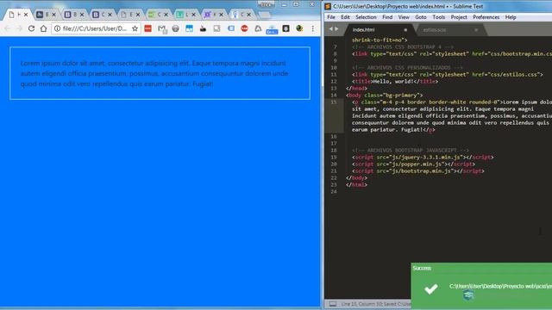Click the blue window extension icon

(189, 28)
